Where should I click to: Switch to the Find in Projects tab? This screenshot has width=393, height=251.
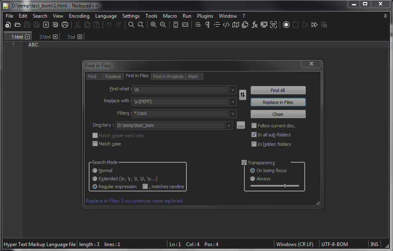168,76
